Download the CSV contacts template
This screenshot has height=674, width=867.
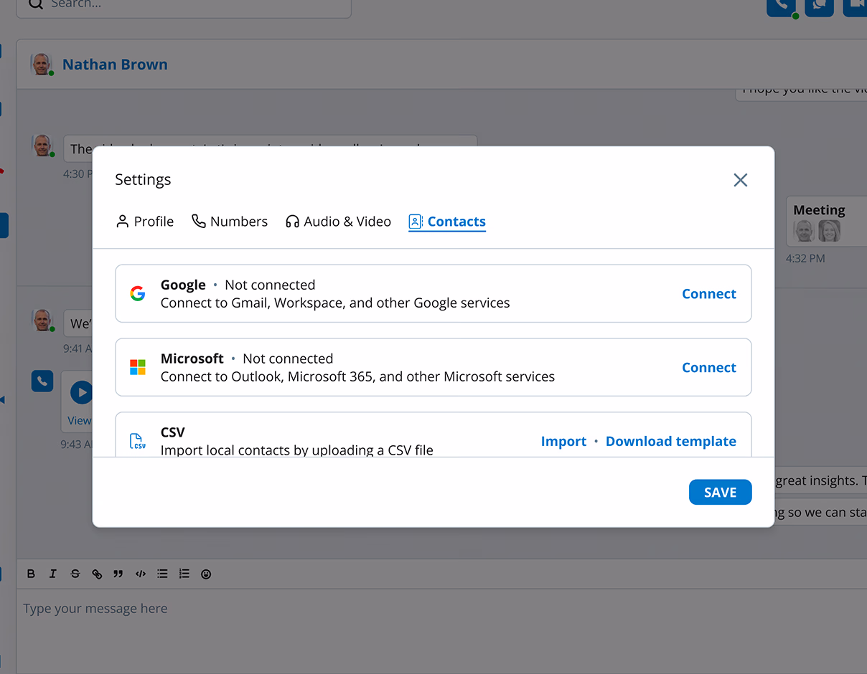670,441
